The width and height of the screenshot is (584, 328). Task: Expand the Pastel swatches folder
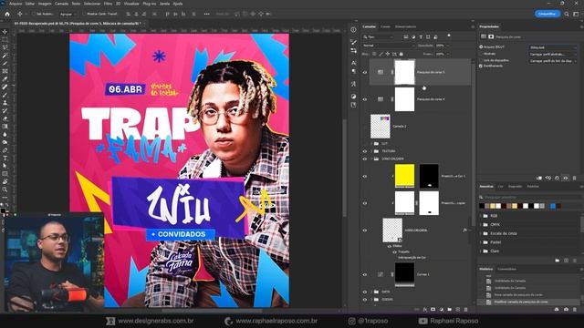tap(481, 242)
